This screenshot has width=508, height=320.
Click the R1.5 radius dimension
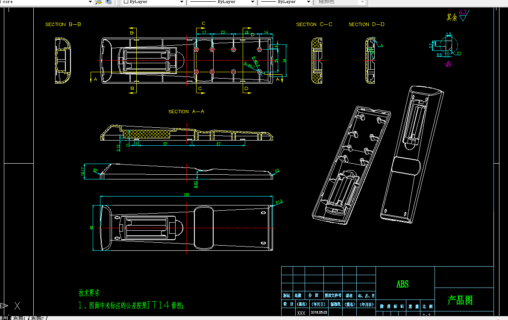[x=279, y=202]
